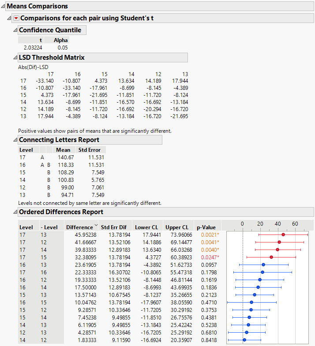Click the p-Value column header

206,227
